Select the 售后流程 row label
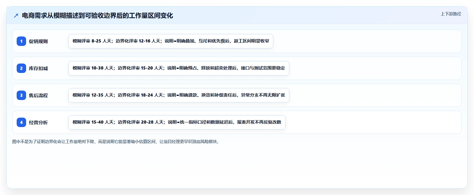This screenshot has width=474, height=195. click(38, 95)
